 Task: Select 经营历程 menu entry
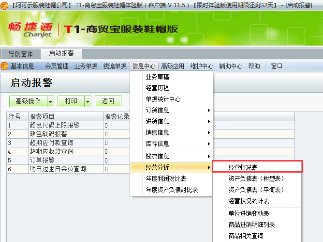click(x=171, y=88)
